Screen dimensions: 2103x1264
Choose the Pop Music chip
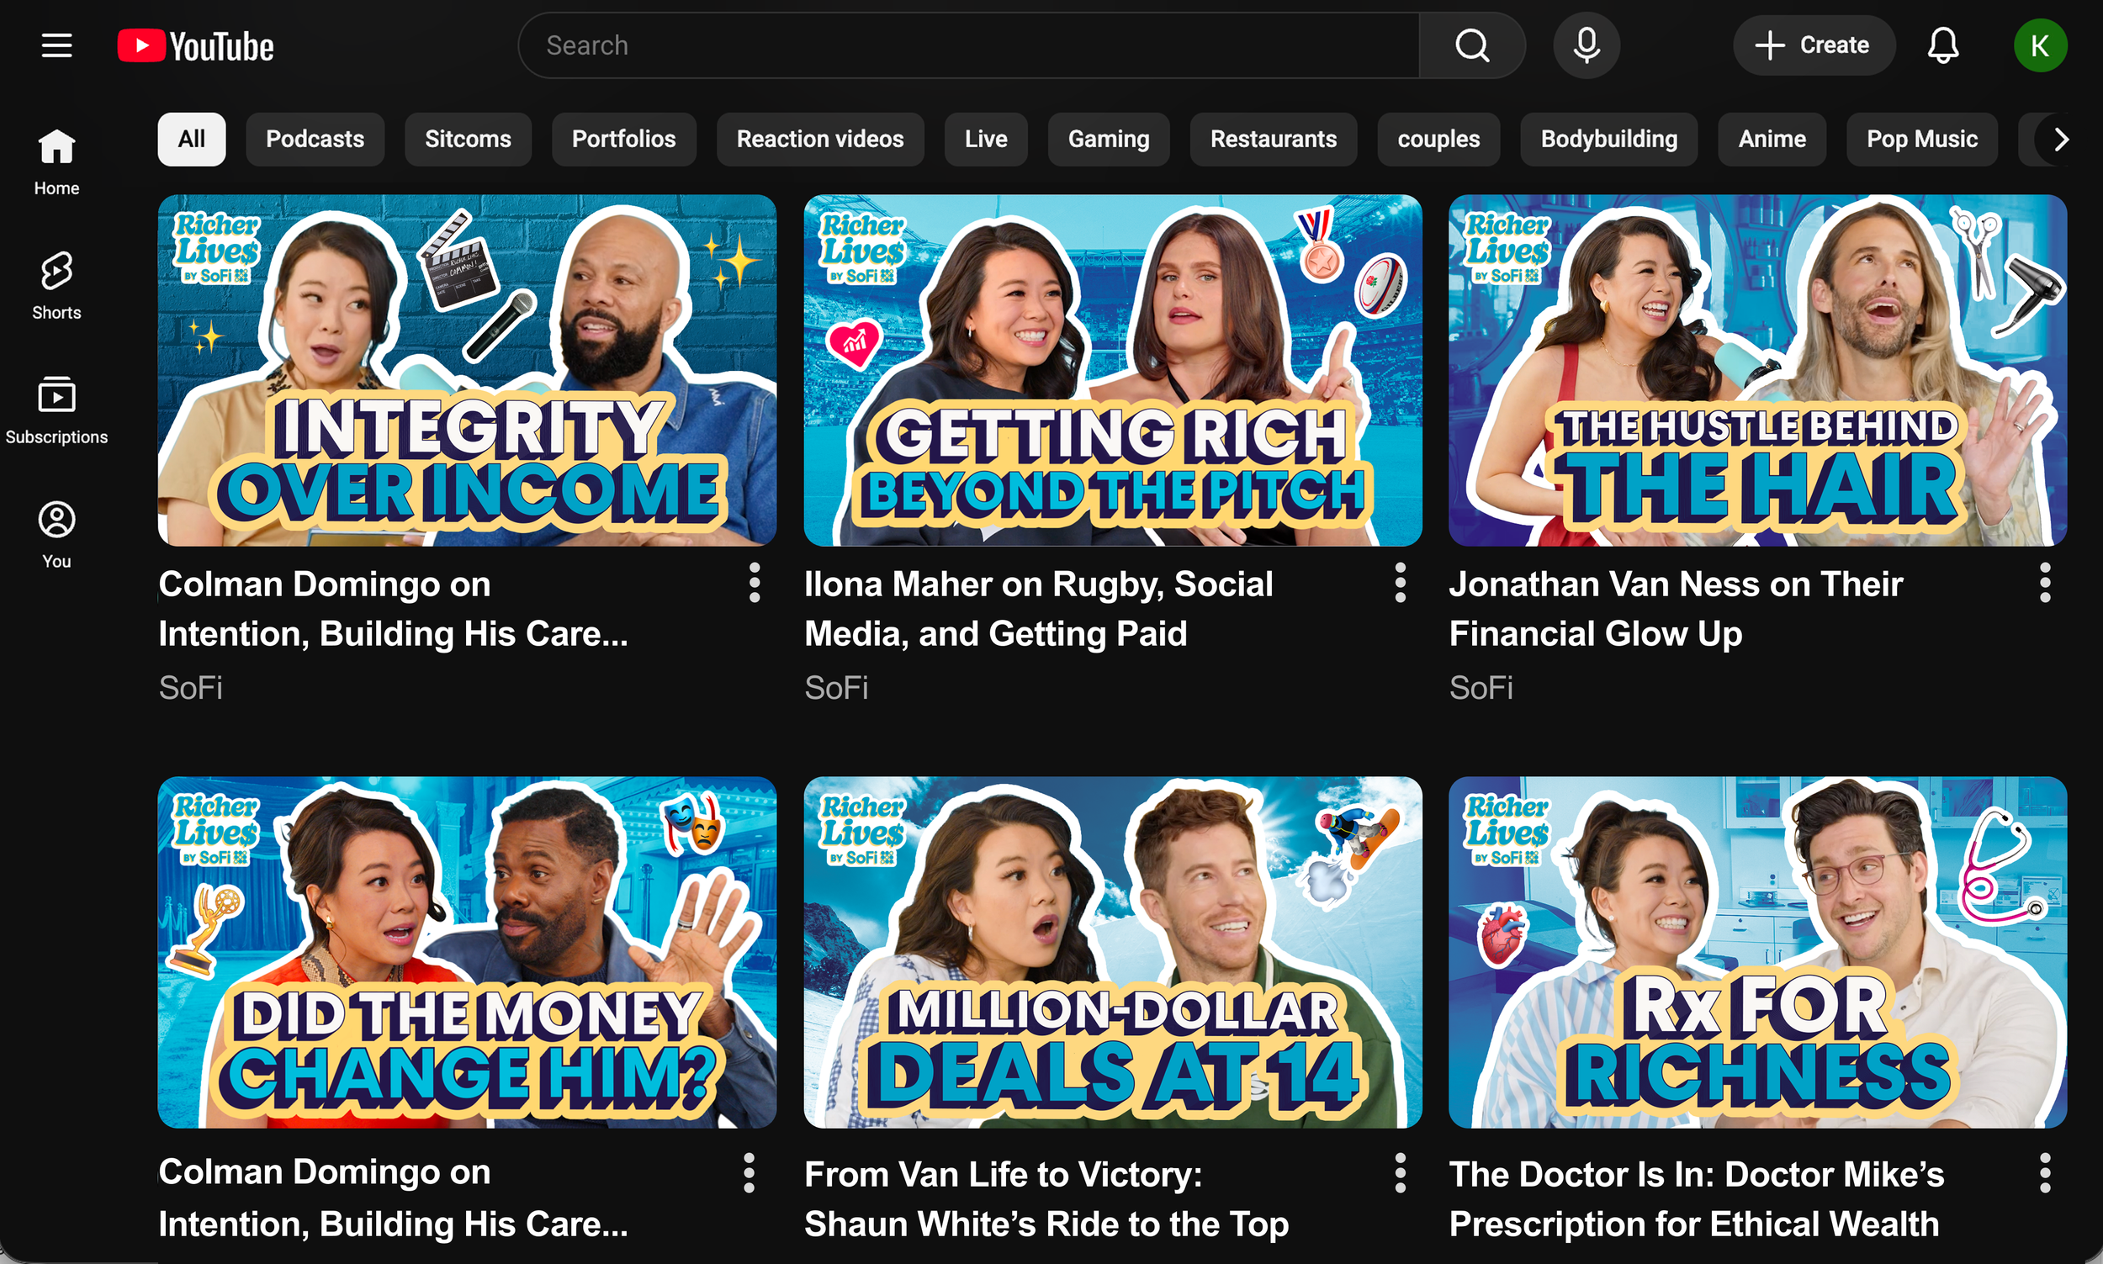(1922, 139)
